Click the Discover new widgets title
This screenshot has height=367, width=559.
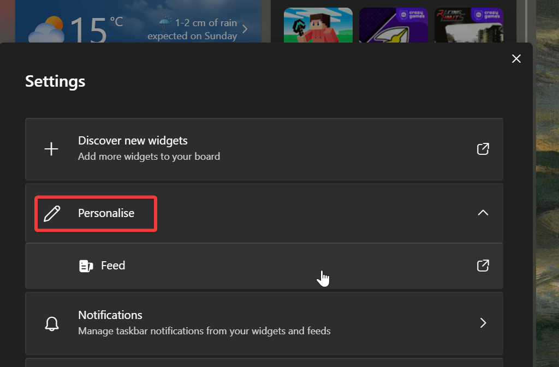[133, 141]
